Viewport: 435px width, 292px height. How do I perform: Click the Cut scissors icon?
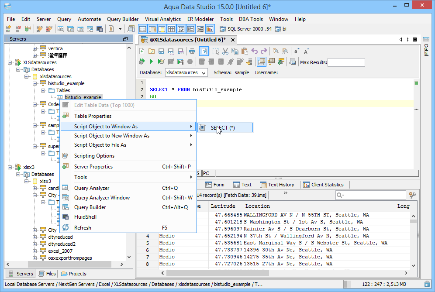[x=225, y=51]
